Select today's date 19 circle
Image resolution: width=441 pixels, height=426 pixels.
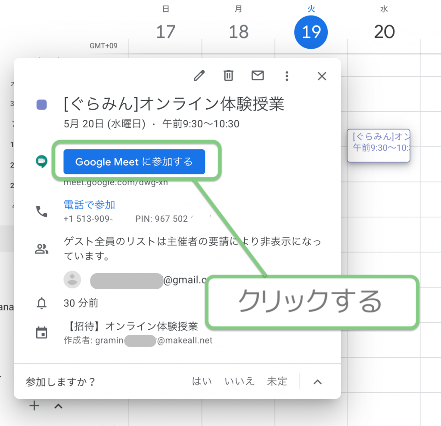[x=311, y=32]
